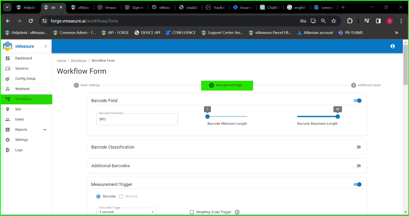Screen dimensions: 409x216
Task: Click the Logs icon in sidebar
Action: coord(8,150)
